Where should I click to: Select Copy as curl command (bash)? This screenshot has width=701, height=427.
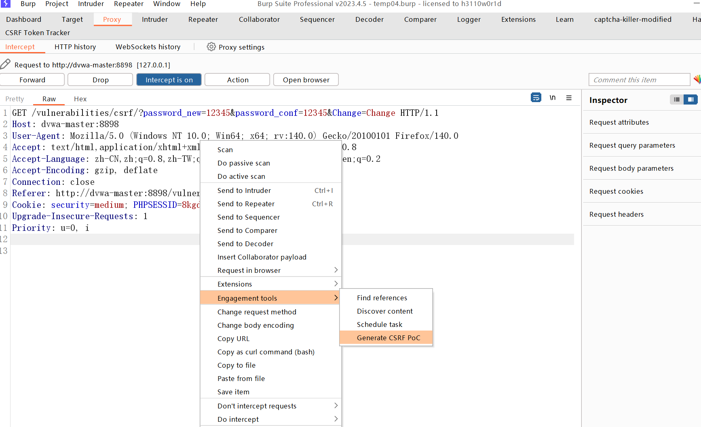coord(271,352)
